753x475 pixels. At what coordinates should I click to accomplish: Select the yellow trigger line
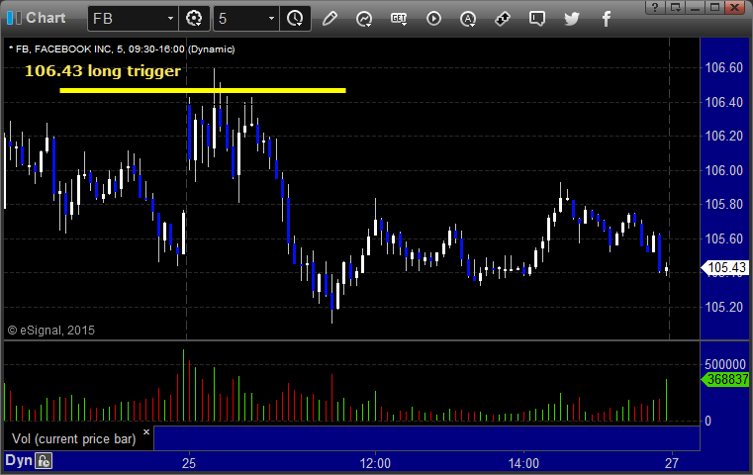[203, 90]
